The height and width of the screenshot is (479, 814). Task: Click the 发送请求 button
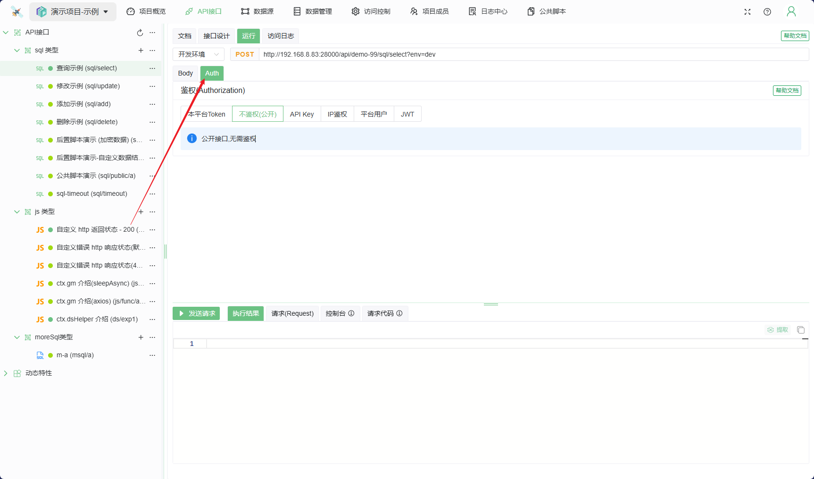tap(196, 314)
